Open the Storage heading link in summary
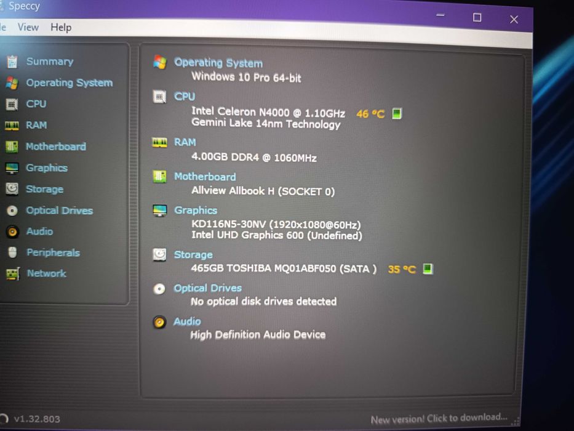 pos(193,255)
